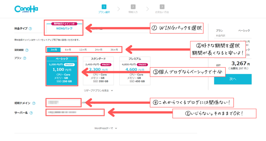The width and height of the screenshot is (266, 141).
Task: Click the SSD 350 GB text
Action: [101, 81]
